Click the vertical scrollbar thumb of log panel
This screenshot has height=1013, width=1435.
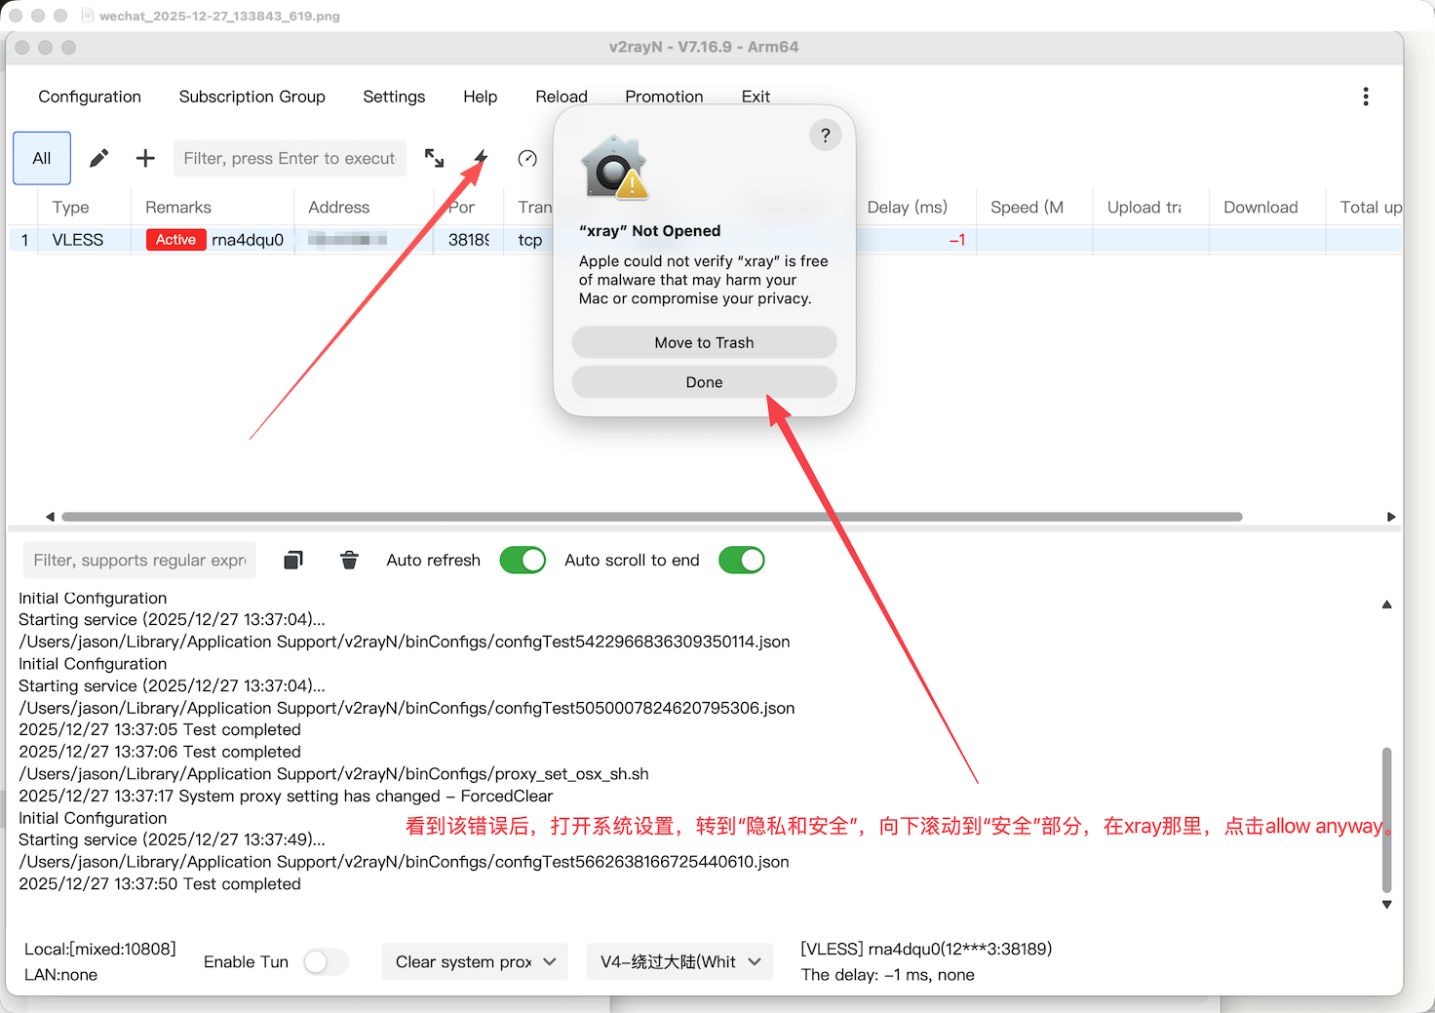(x=1386, y=820)
